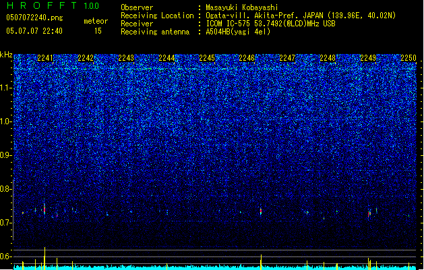The image size is (424, 270).
Task: Click the 'Receiving antenna' label
Action: 155,32
